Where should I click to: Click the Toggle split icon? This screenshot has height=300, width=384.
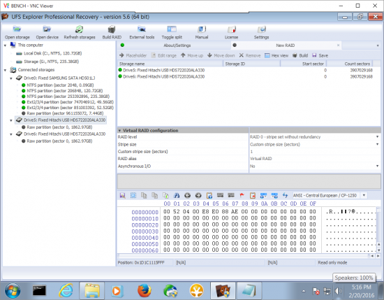tap(172, 32)
